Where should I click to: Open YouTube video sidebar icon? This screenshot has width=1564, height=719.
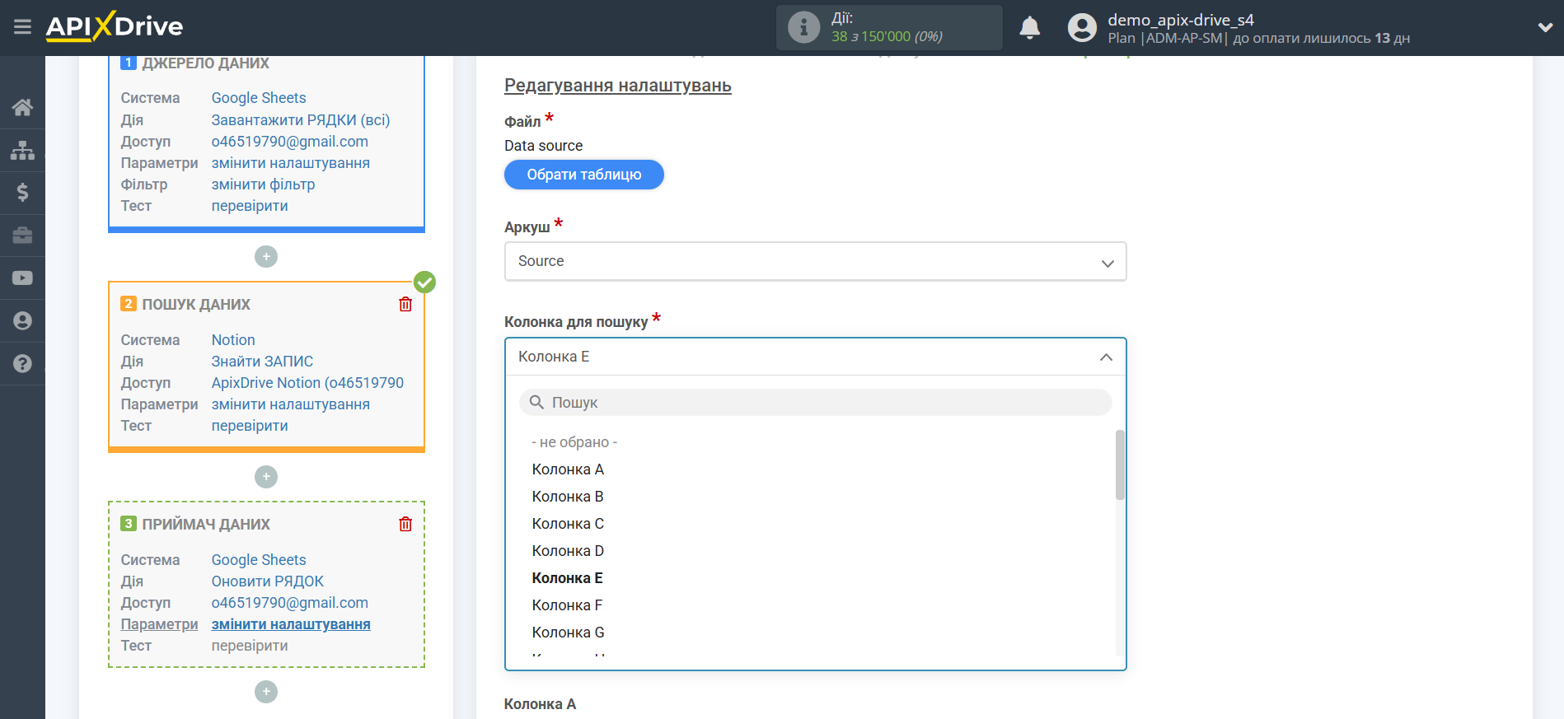tap(22, 278)
